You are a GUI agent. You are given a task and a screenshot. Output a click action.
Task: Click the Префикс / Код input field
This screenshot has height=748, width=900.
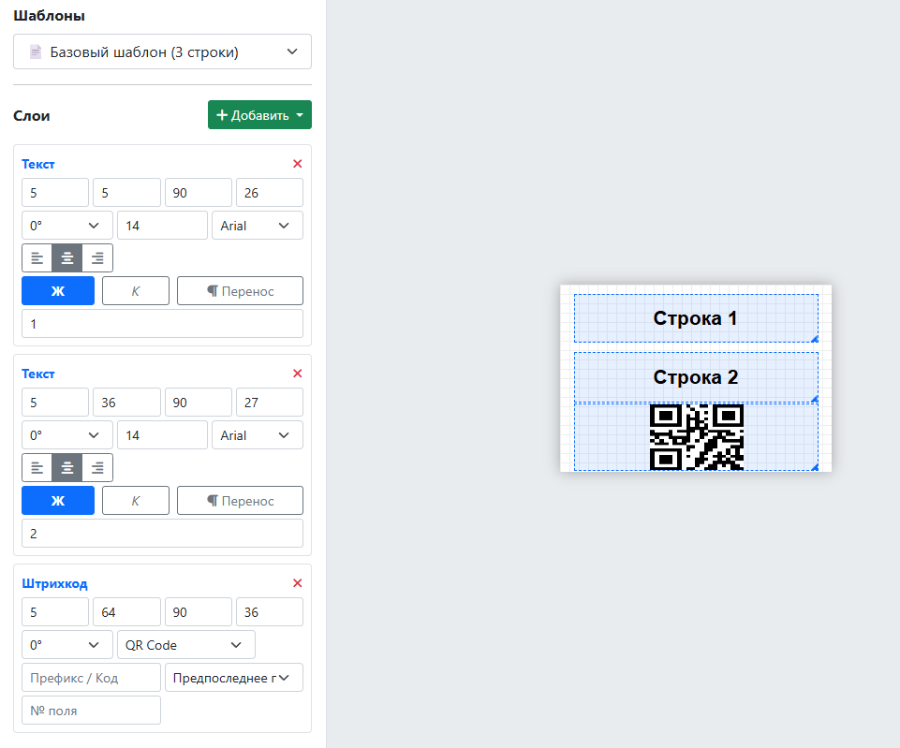(x=91, y=678)
